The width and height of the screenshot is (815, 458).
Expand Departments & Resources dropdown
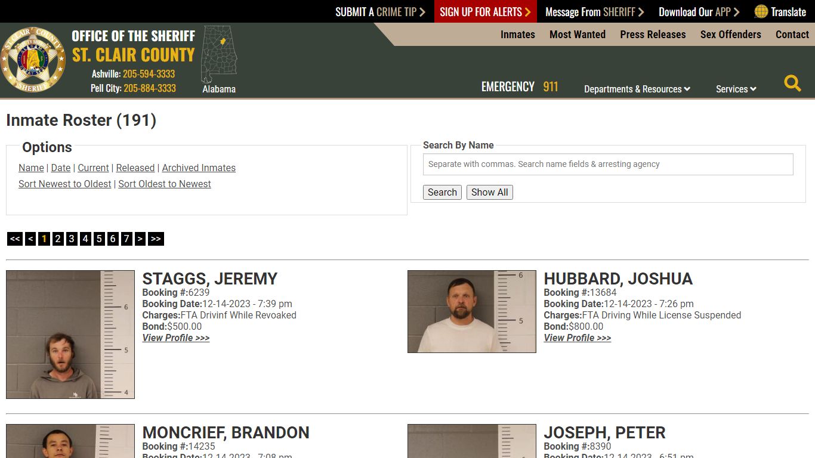coord(637,89)
